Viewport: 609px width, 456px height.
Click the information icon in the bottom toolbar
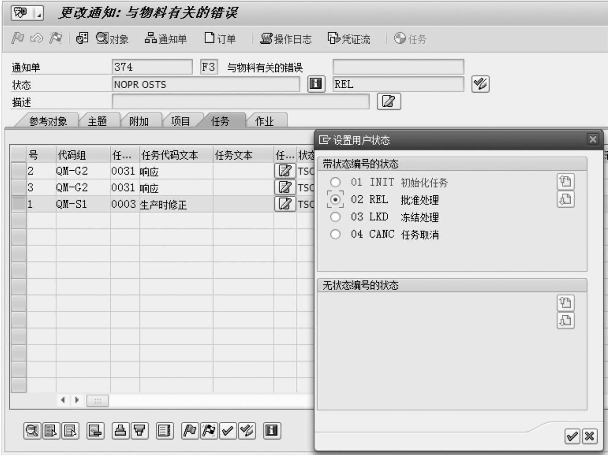(271, 431)
